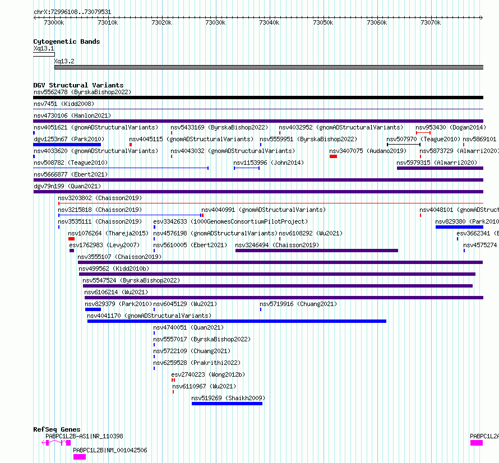
Task: Click the PABPC1L2B-AS1 gene glyph
Action: [56, 443]
